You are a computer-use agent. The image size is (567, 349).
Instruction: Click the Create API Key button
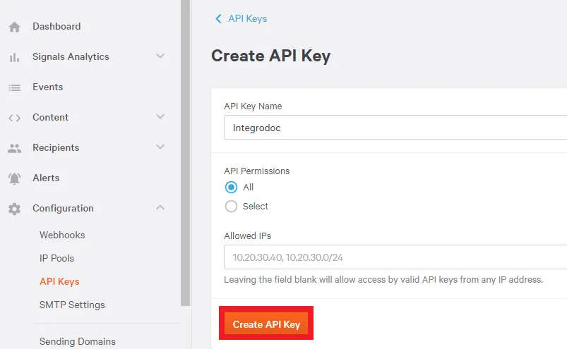tap(266, 324)
